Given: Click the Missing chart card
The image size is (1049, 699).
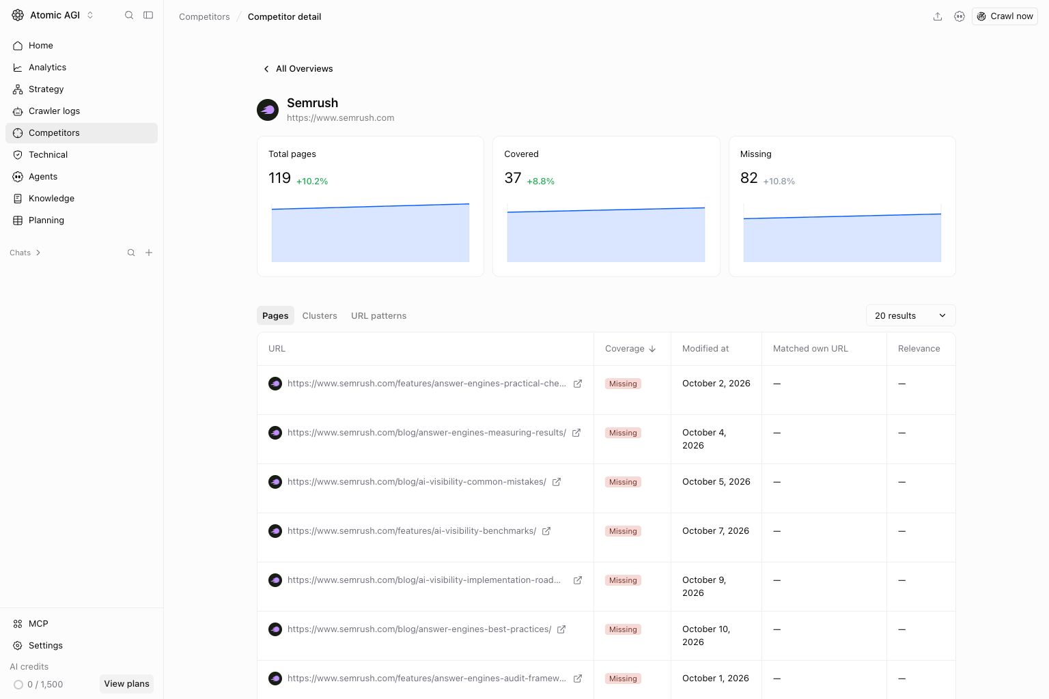Looking at the screenshot, I should click(842, 206).
